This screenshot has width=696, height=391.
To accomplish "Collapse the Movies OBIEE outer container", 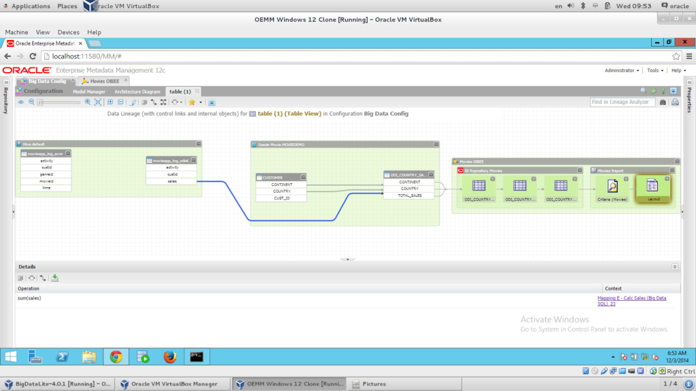I will pos(678,162).
